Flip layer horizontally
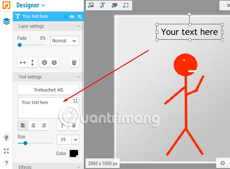Viewport: 230px width, 169px height. (23, 63)
